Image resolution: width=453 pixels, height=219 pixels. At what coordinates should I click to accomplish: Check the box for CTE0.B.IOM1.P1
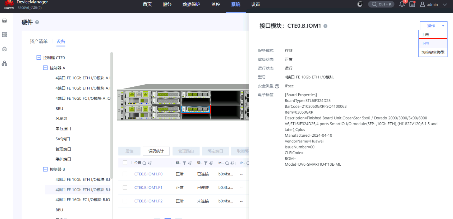(x=125, y=187)
